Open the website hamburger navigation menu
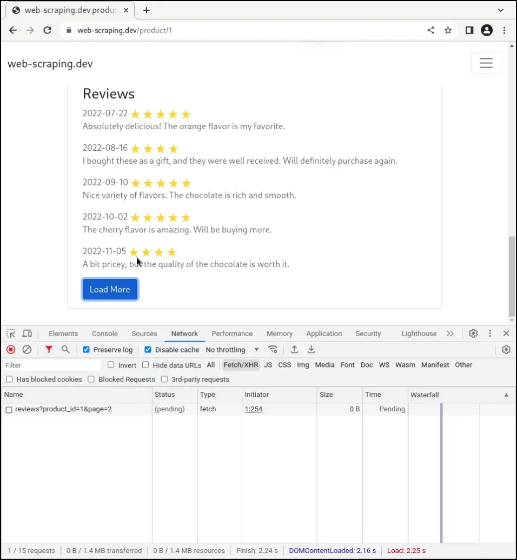 click(486, 63)
